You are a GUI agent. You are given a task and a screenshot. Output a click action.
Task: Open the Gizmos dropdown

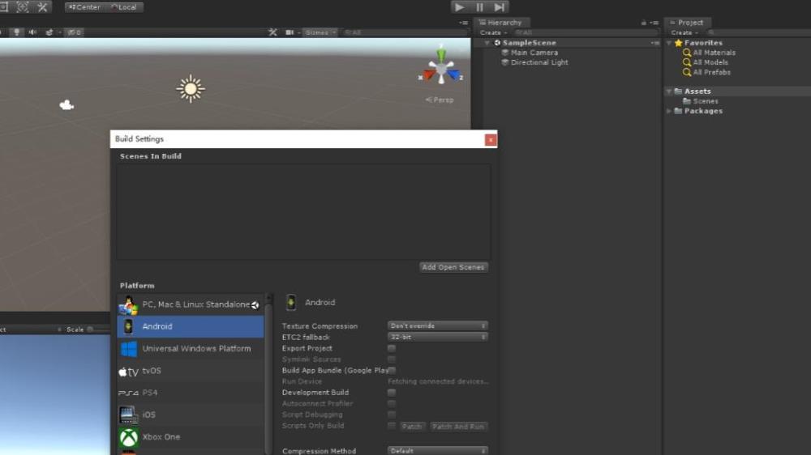coord(320,32)
